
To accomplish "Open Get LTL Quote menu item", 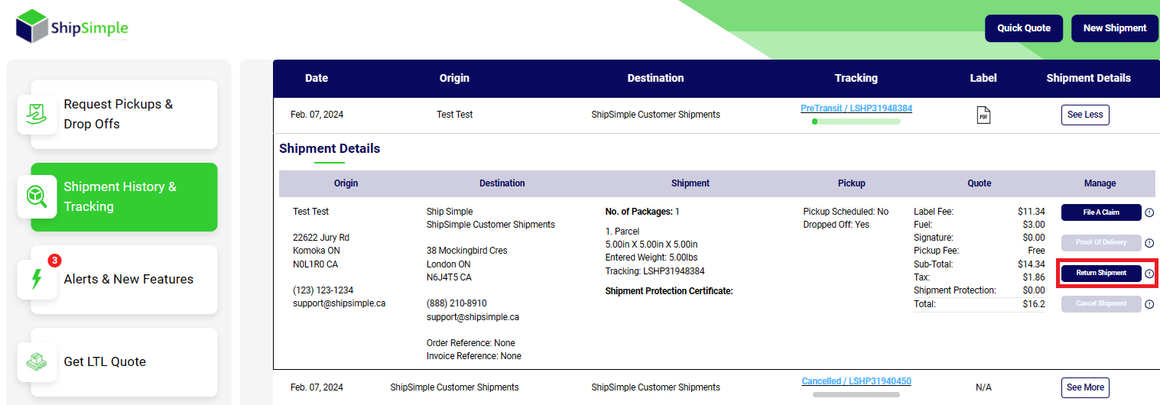I will [x=124, y=361].
